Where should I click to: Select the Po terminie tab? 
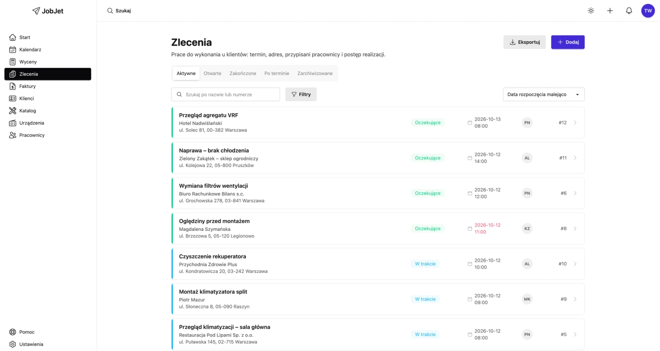click(x=277, y=73)
